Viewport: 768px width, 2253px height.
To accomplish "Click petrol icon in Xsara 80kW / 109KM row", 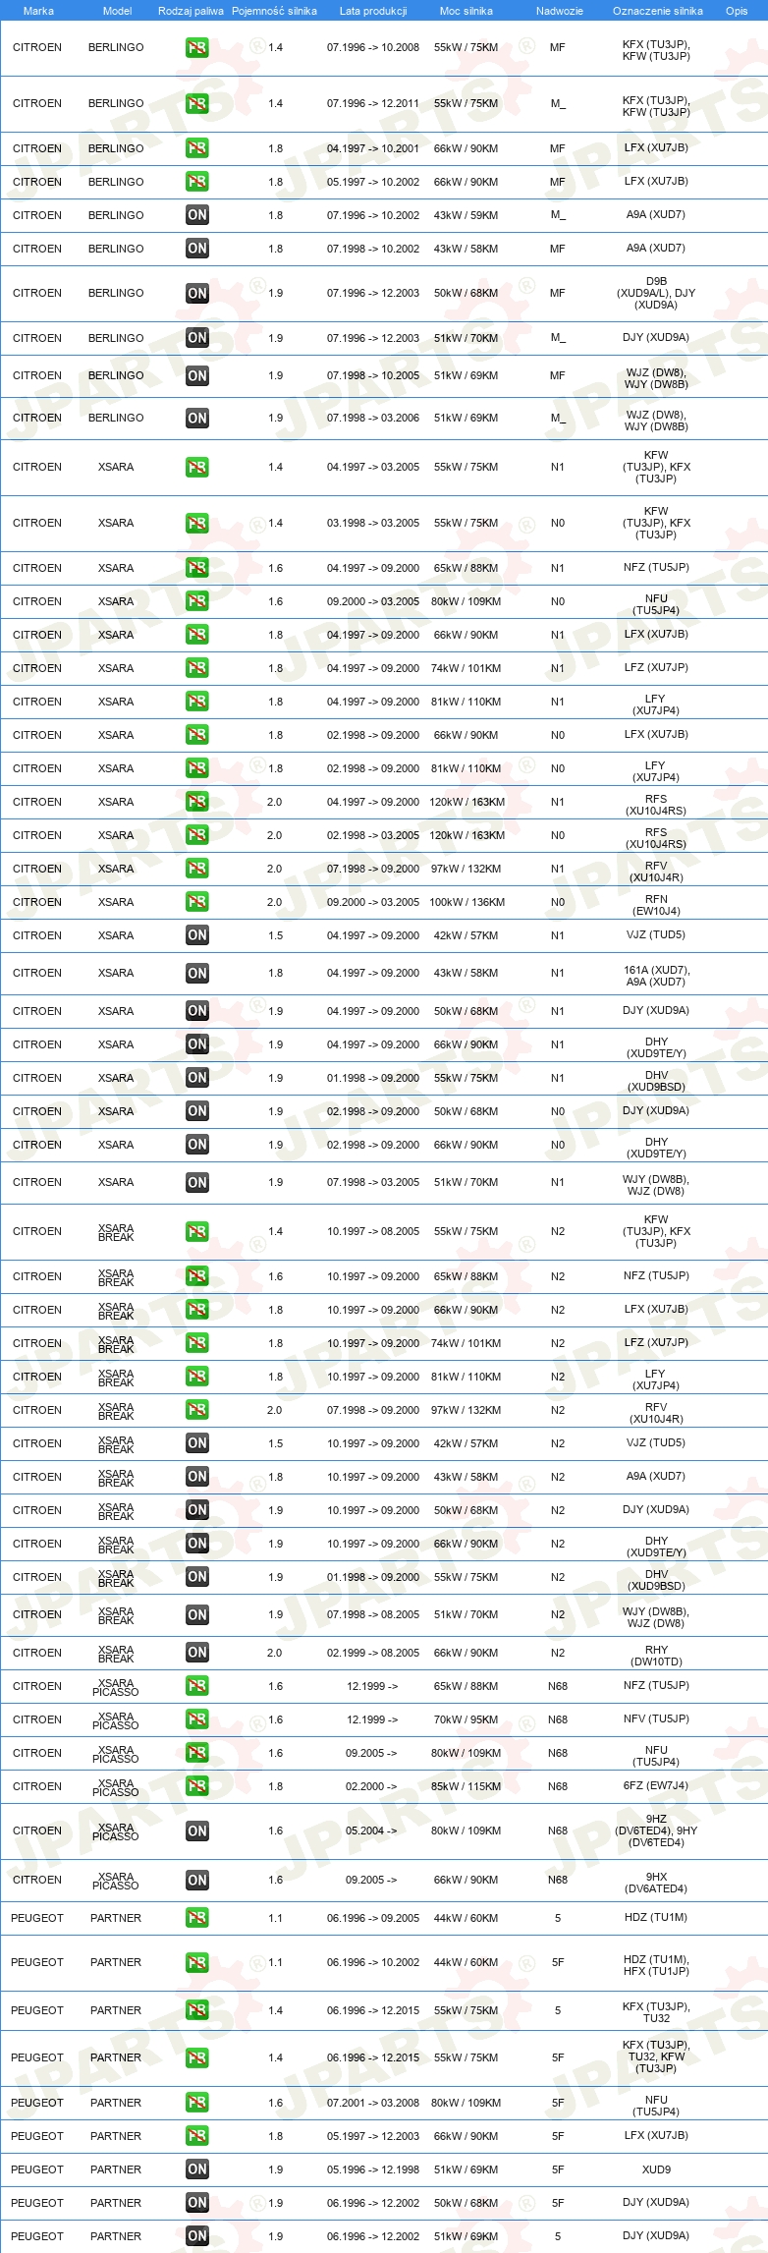I will pyautogui.click(x=197, y=601).
